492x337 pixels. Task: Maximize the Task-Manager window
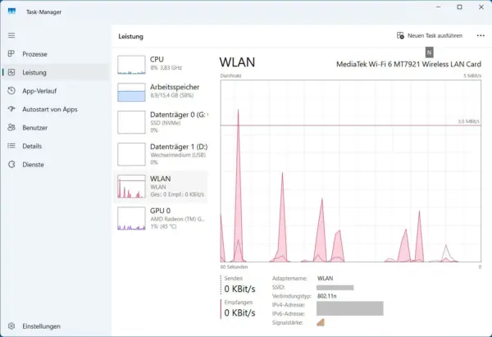click(459, 7)
